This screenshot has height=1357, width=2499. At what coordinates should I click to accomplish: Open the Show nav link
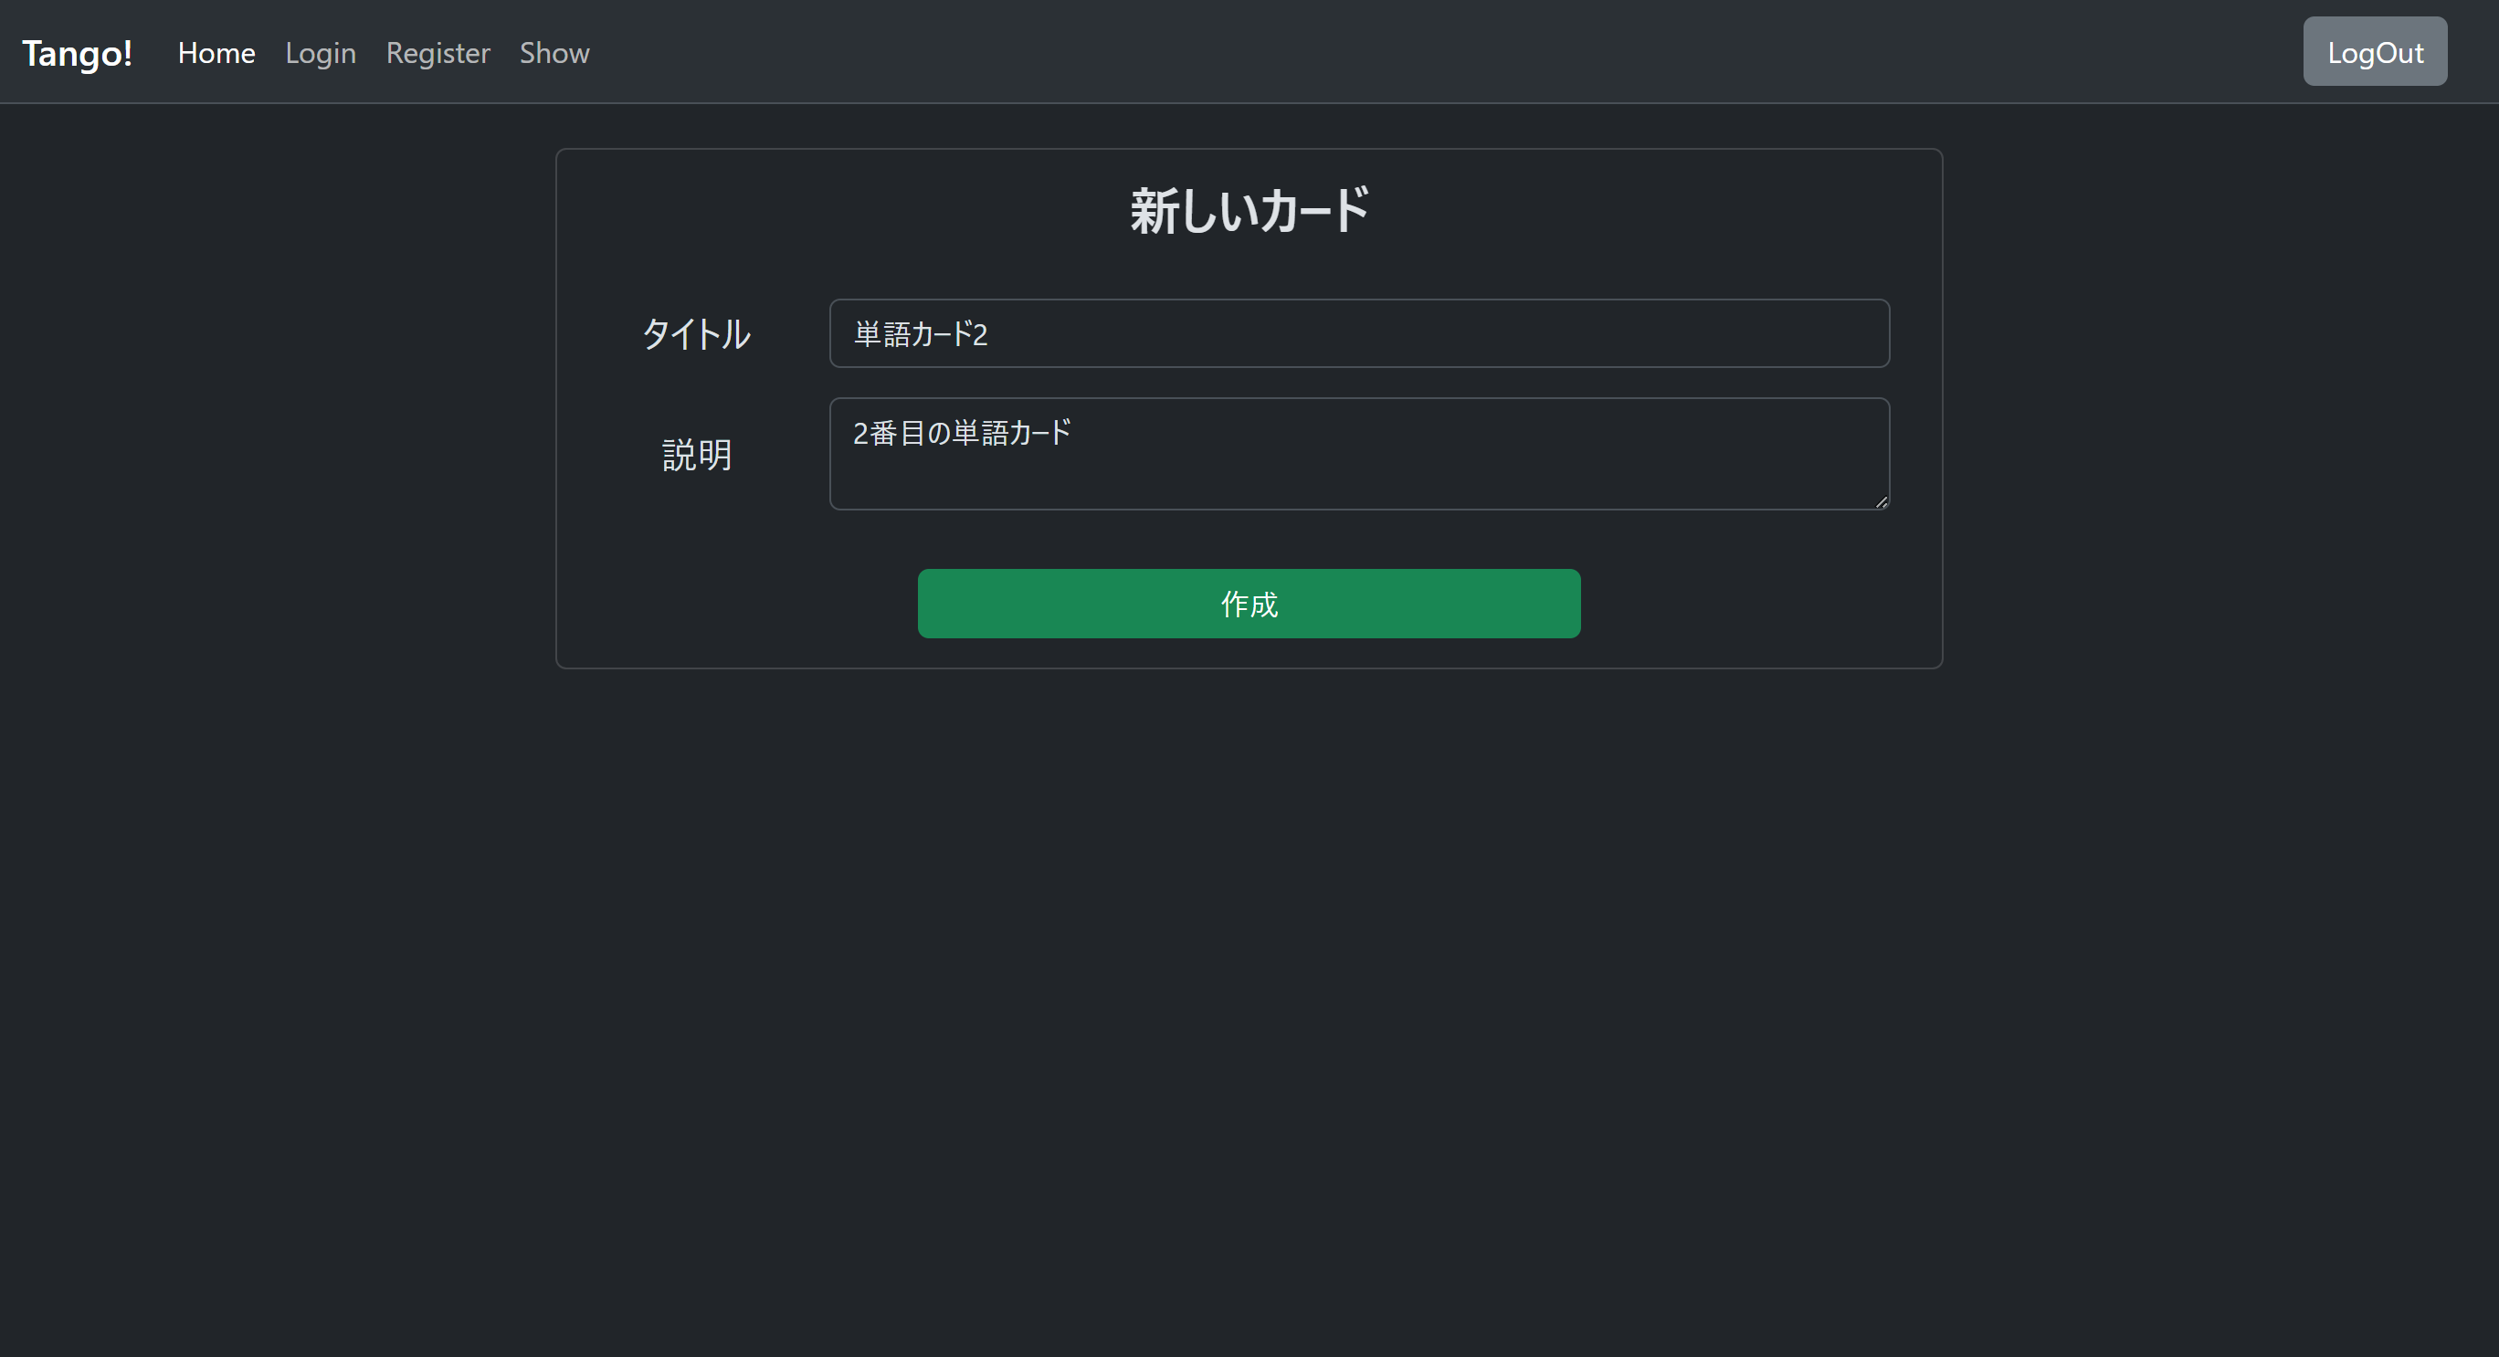[554, 52]
